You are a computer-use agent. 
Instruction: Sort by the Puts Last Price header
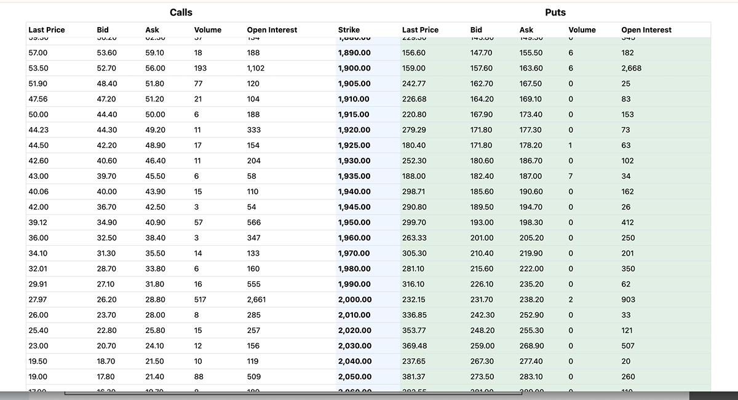[x=420, y=29]
